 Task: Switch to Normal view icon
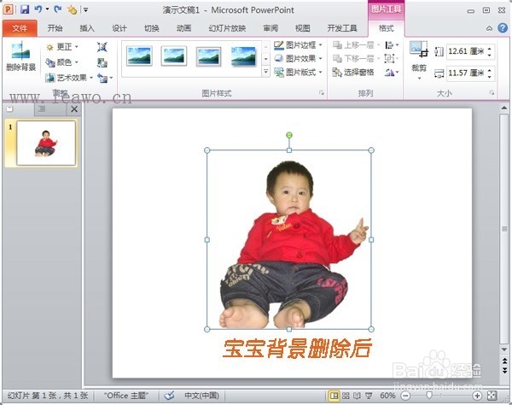pyautogui.click(x=334, y=396)
